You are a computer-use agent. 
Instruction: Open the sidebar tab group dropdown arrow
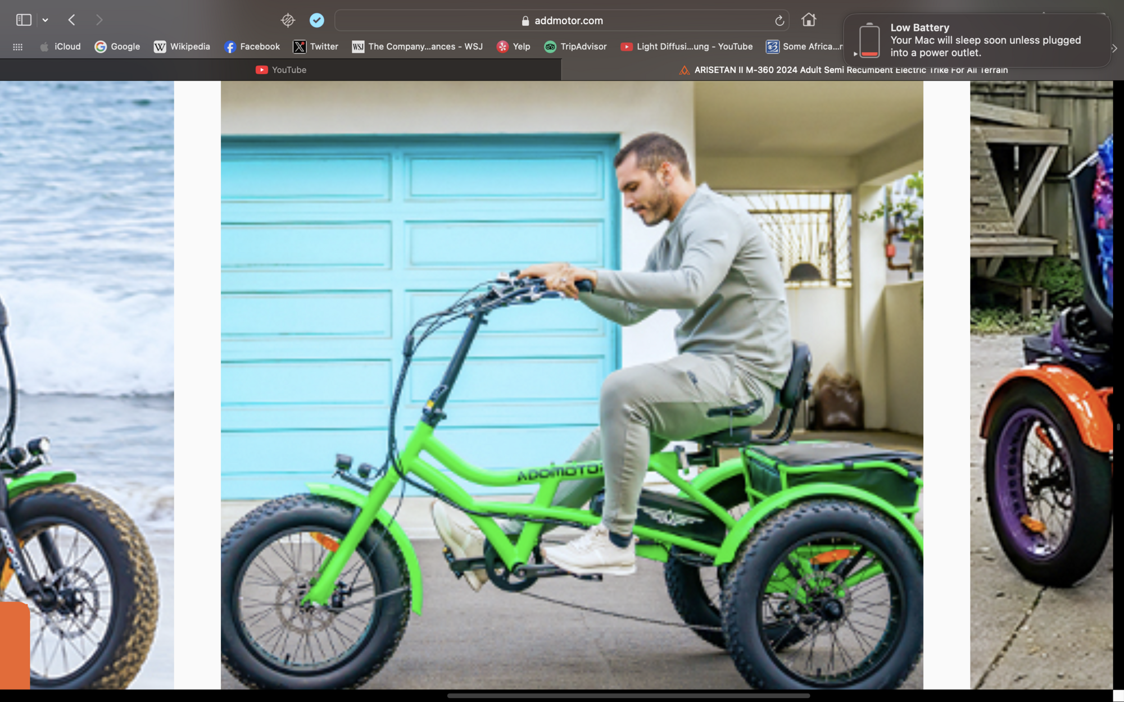45,20
